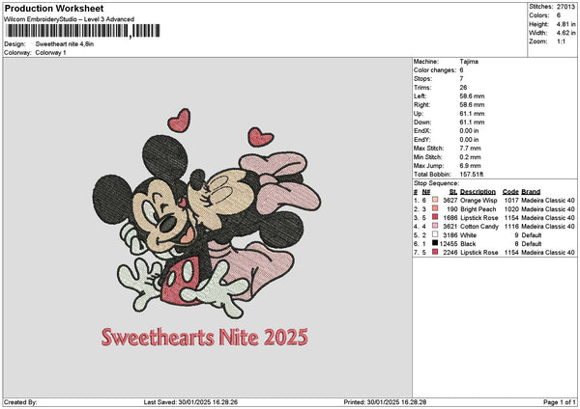Click the 'Orange Wisp' description text
Image resolution: width=580 pixels, height=409 pixels.
(478, 201)
